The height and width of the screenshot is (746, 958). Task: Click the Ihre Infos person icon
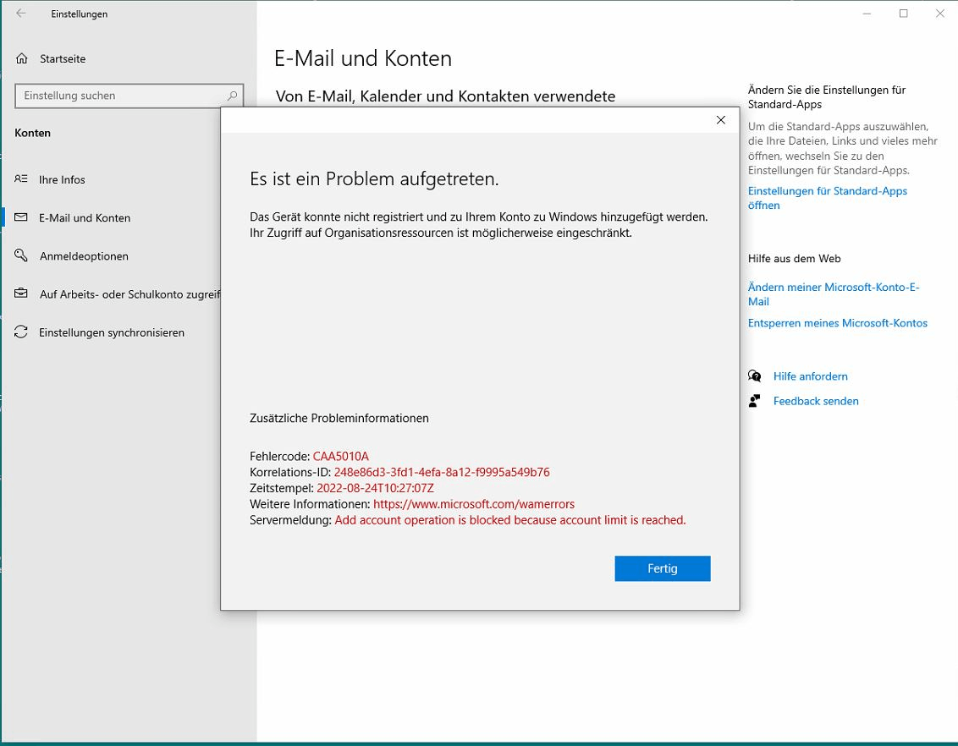tap(21, 178)
